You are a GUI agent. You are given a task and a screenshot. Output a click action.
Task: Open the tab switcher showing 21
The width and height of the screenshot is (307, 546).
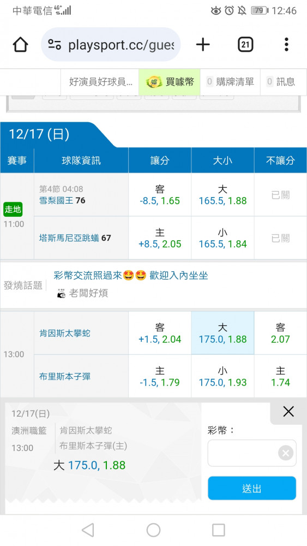[x=245, y=45]
